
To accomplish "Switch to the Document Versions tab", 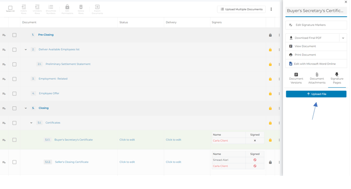I will [296, 78].
